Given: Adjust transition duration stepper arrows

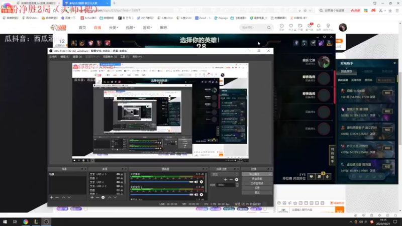Looking at the screenshot, I should (237, 185).
